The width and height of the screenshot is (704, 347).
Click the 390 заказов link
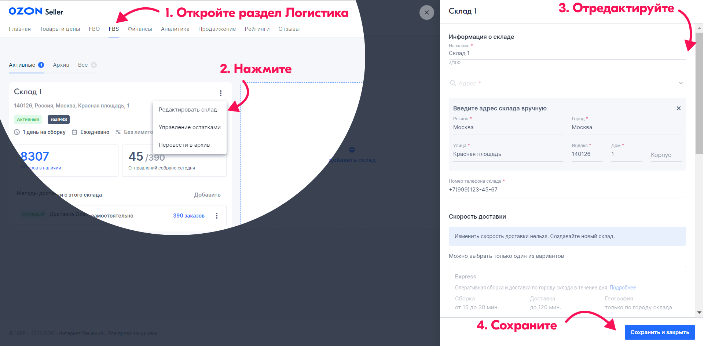[189, 216]
